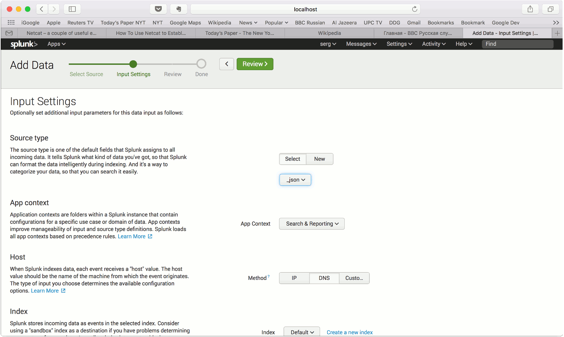
Task: Switch to the BBC Russian tab
Action: point(418,33)
